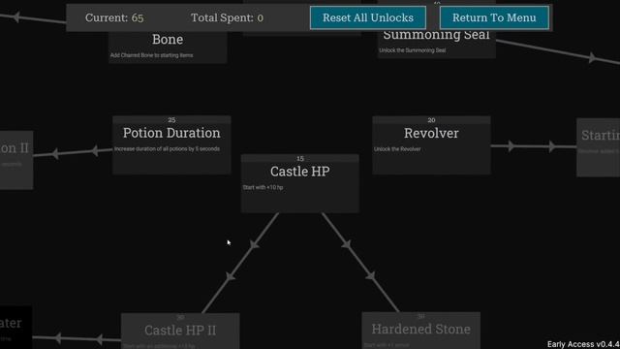Click Potion Duration cost number 25
620x349 pixels.
click(171, 119)
